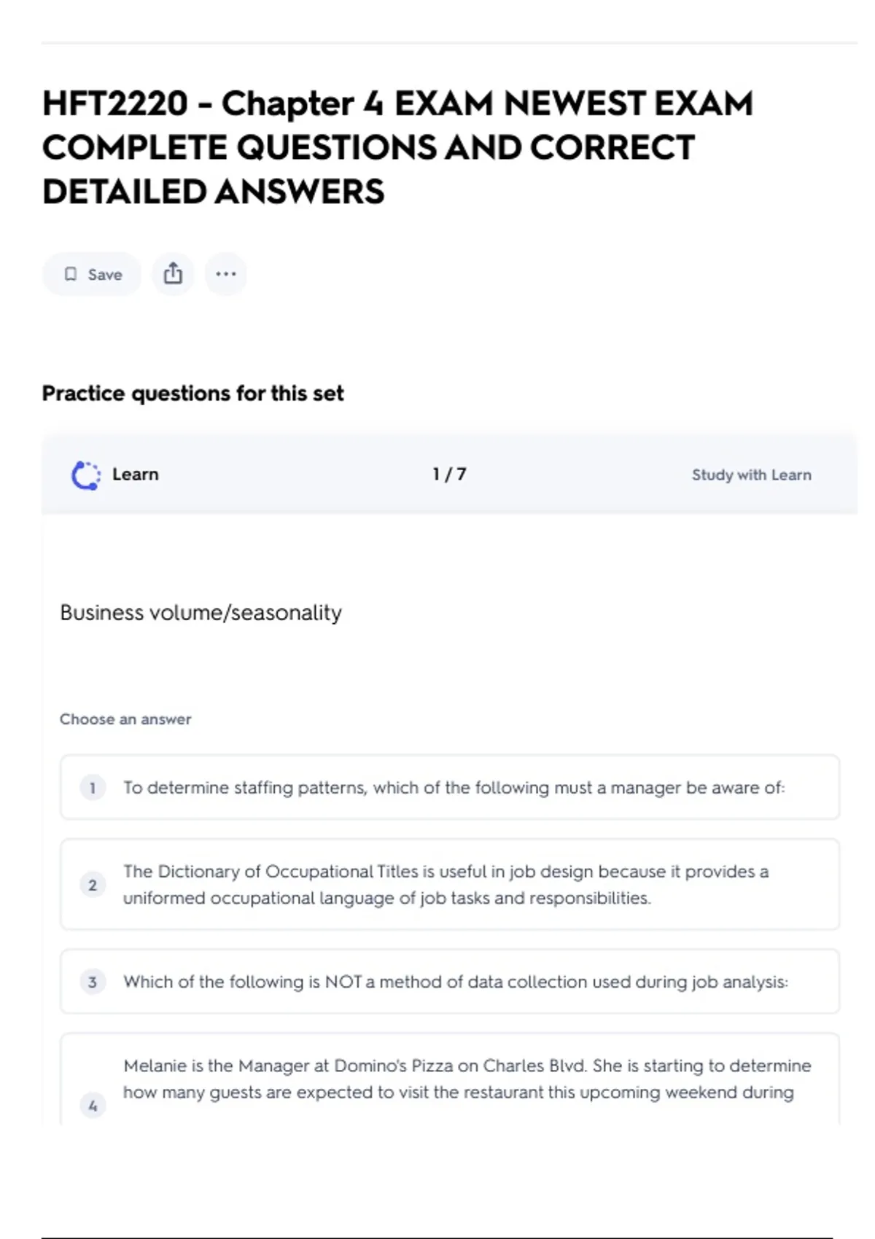Click the Choose an answer label

[x=125, y=719]
